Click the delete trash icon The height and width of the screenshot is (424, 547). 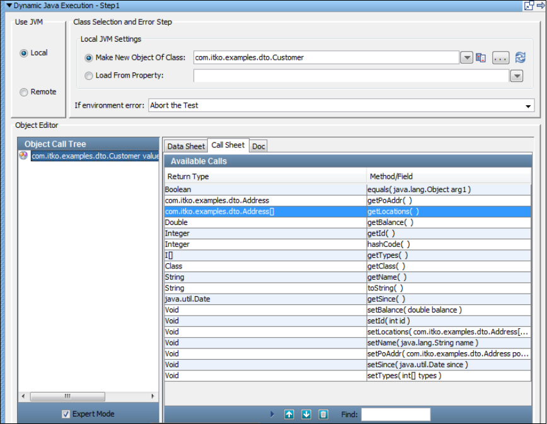point(323,415)
